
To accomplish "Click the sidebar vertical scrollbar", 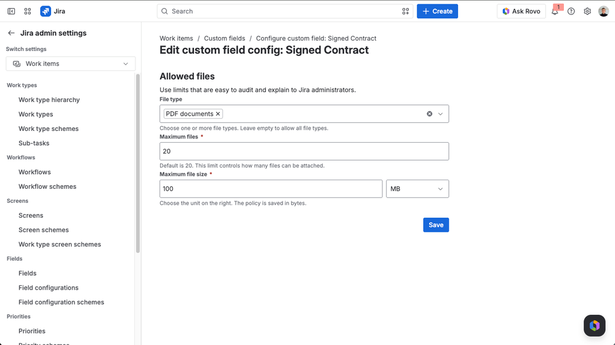I will 138,164.
